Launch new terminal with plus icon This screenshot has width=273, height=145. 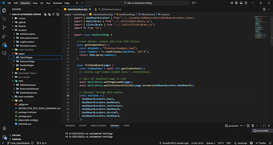(x=241, y=126)
